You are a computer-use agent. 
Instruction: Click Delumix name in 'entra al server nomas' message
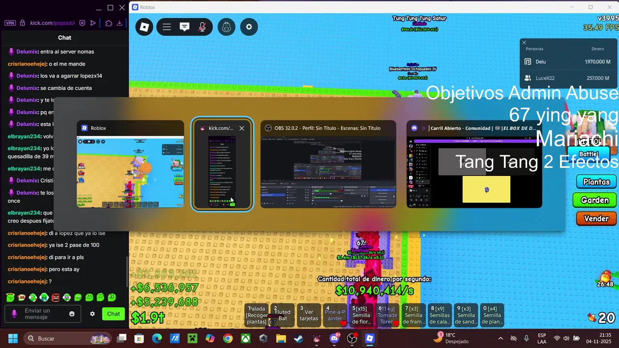[x=27, y=52]
